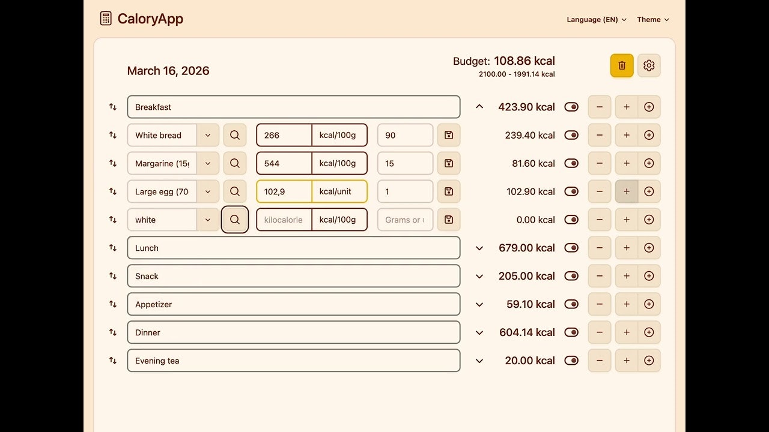Open Margarine name dropdown arrow

click(x=208, y=163)
